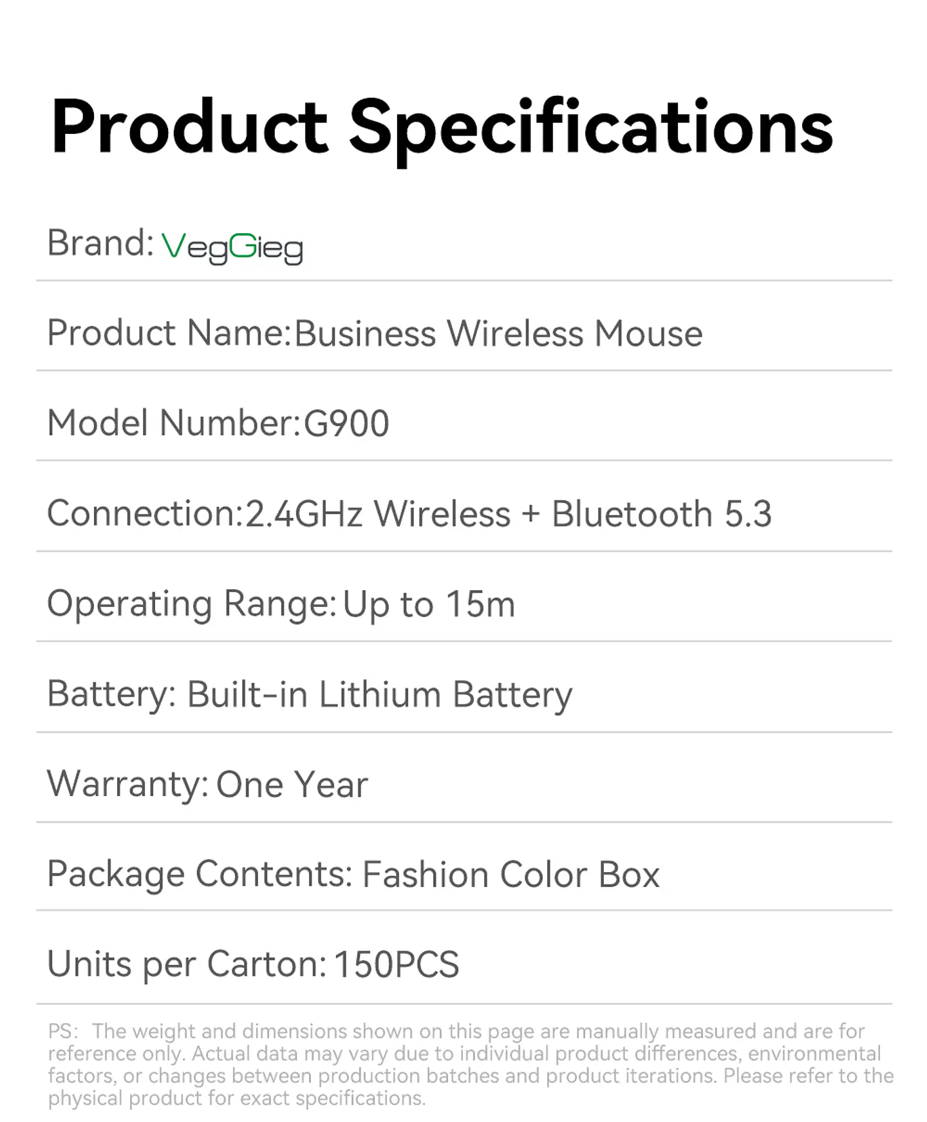
Task: Click the "Model Number:" label
Action: click(x=173, y=424)
